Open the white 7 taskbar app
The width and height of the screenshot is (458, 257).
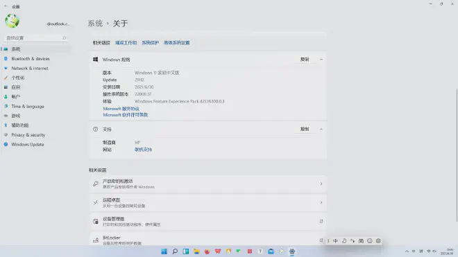[260, 251]
